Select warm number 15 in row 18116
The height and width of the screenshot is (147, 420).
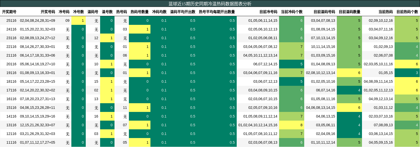coord(96,81)
